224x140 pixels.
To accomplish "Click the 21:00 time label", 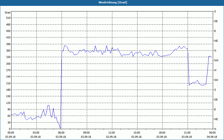I will point(187,133).
